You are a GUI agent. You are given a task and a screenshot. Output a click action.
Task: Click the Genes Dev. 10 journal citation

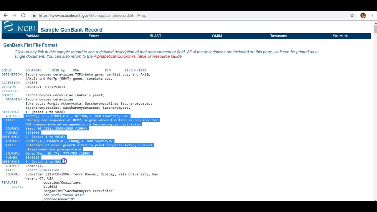coord(58,153)
